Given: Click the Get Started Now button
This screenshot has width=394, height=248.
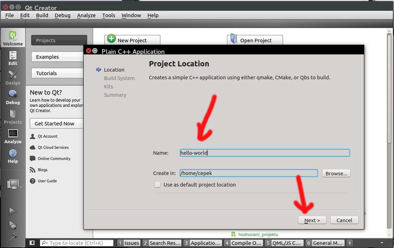Looking at the screenshot, I should pyautogui.click(x=57, y=123).
